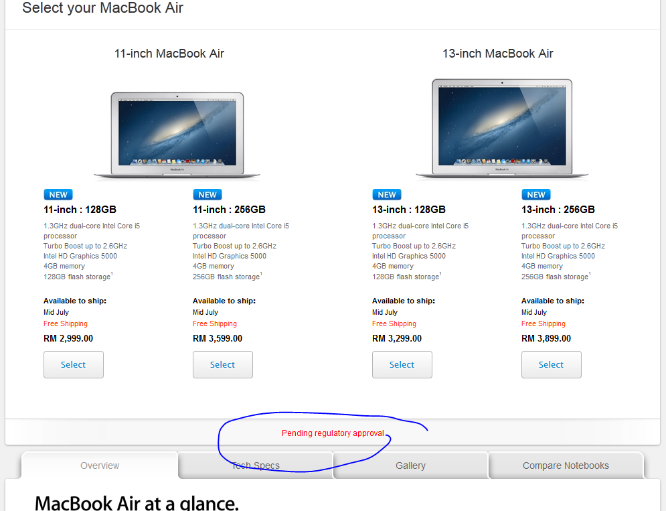Click the 13-inch : 128GB model title
The height and width of the screenshot is (511, 666).
[408, 210]
